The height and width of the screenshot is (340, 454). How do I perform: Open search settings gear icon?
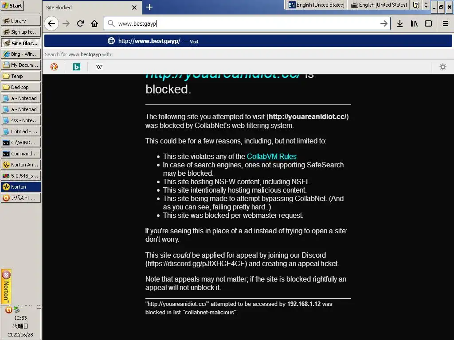(x=443, y=67)
